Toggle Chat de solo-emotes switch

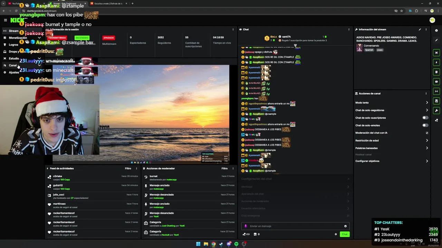point(425,125)
